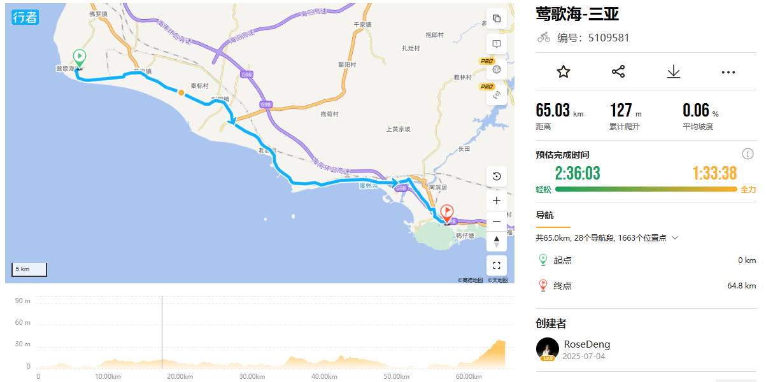
Task: Enable the PRO 3D rotate view
Action: pyautogui.click(x=497, y=95)
